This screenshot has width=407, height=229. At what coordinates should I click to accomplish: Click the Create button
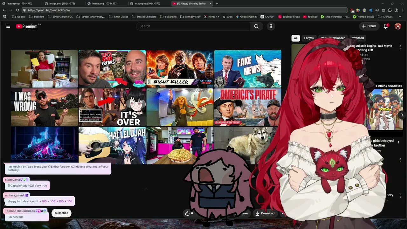[369, 26]
